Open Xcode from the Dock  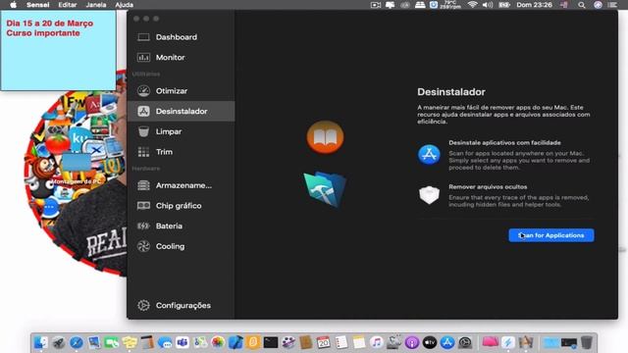[235, 342]
